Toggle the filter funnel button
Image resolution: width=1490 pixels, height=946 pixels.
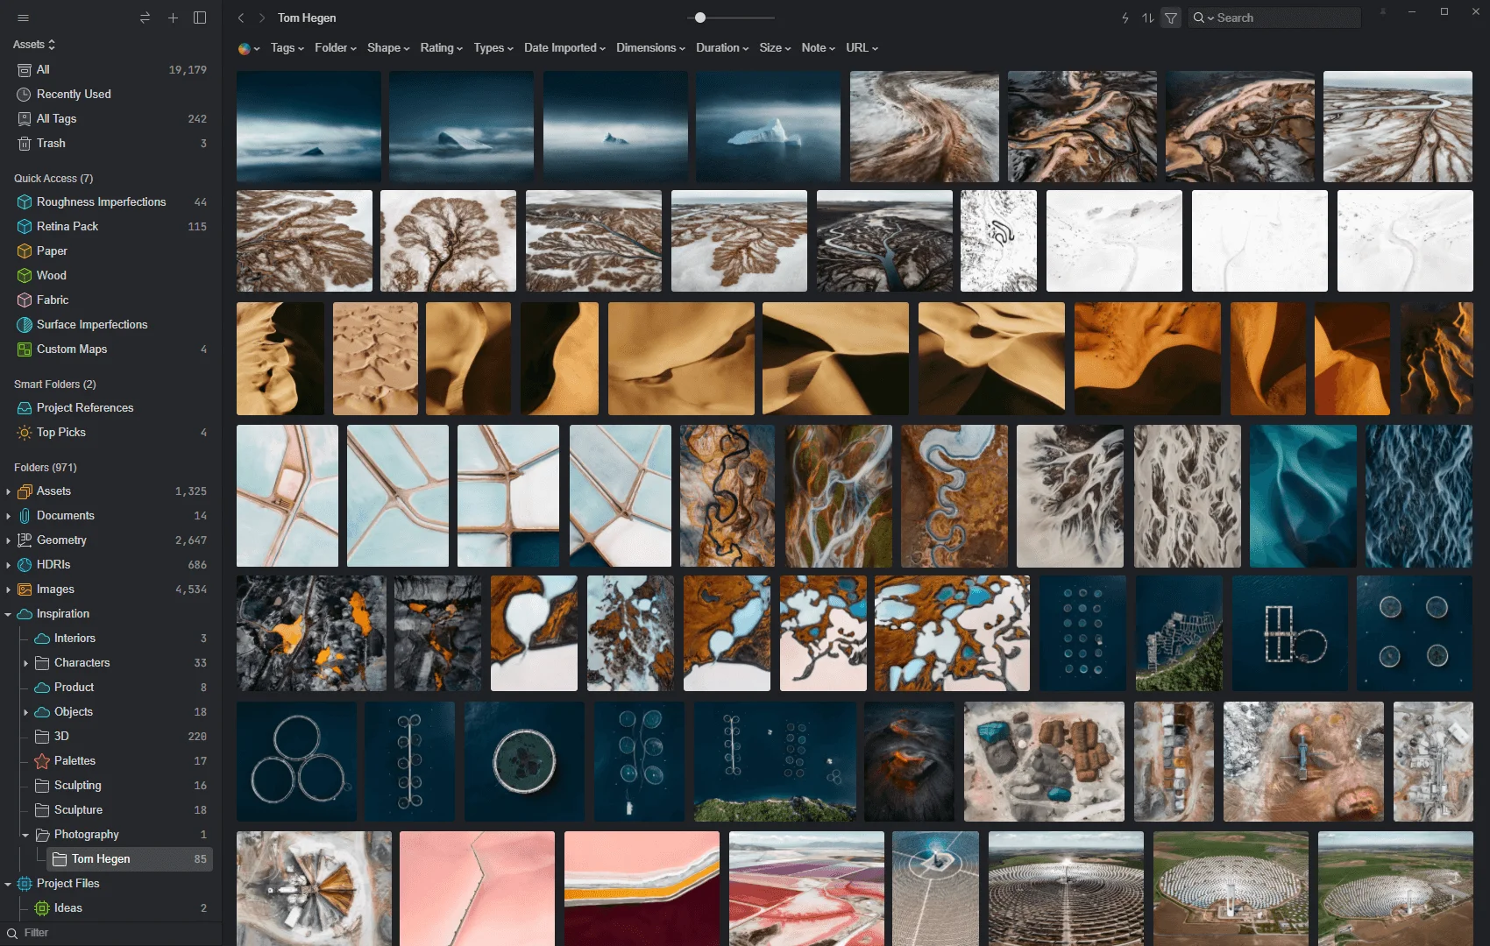(1171, 18)
